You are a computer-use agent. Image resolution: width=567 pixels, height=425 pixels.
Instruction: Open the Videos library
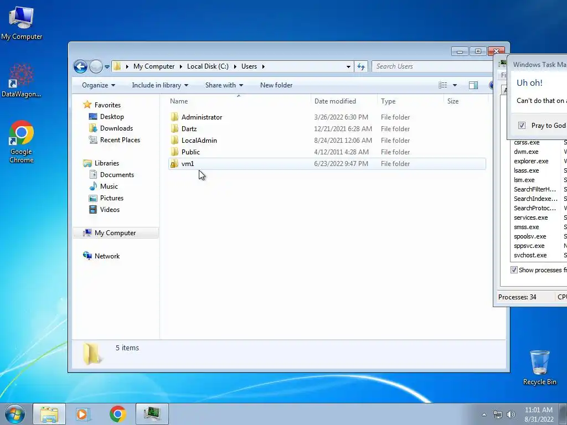pos(110,210)
